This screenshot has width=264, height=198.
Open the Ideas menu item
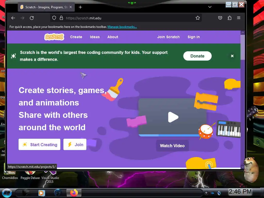(x=95, y=37)
